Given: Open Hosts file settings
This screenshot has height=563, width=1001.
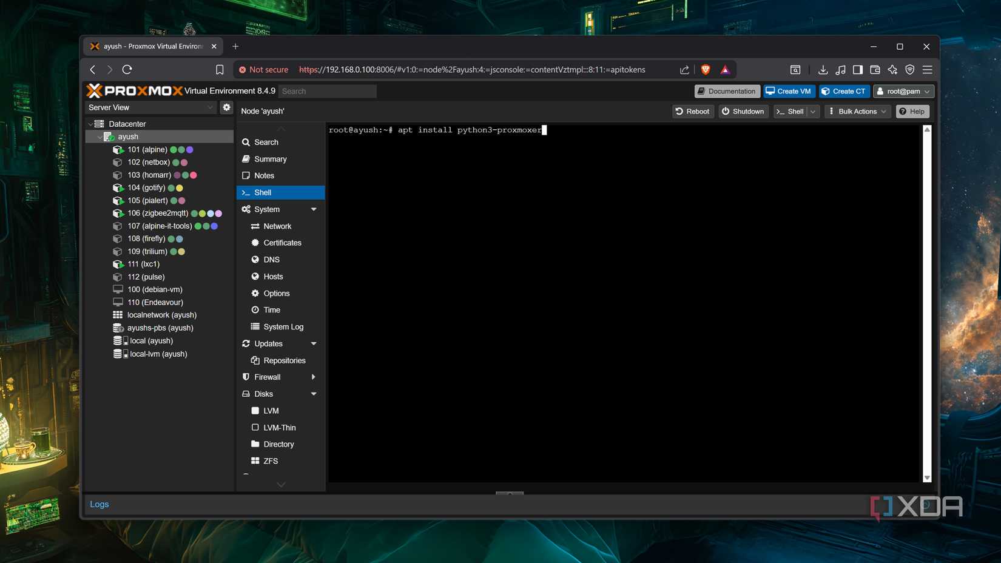Looking at the screenshot, I should [x=272, y=276].
